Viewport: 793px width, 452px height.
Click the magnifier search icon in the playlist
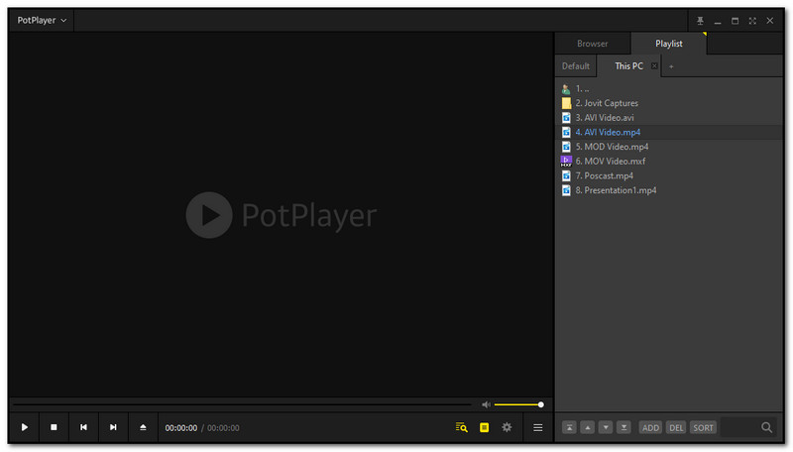(766, 428)
